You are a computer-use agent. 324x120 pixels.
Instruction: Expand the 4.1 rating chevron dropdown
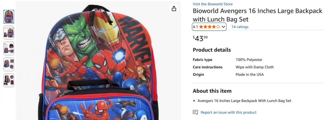pos(223,27)
